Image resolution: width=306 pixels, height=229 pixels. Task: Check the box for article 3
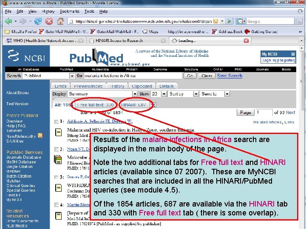tap(57, 177)
